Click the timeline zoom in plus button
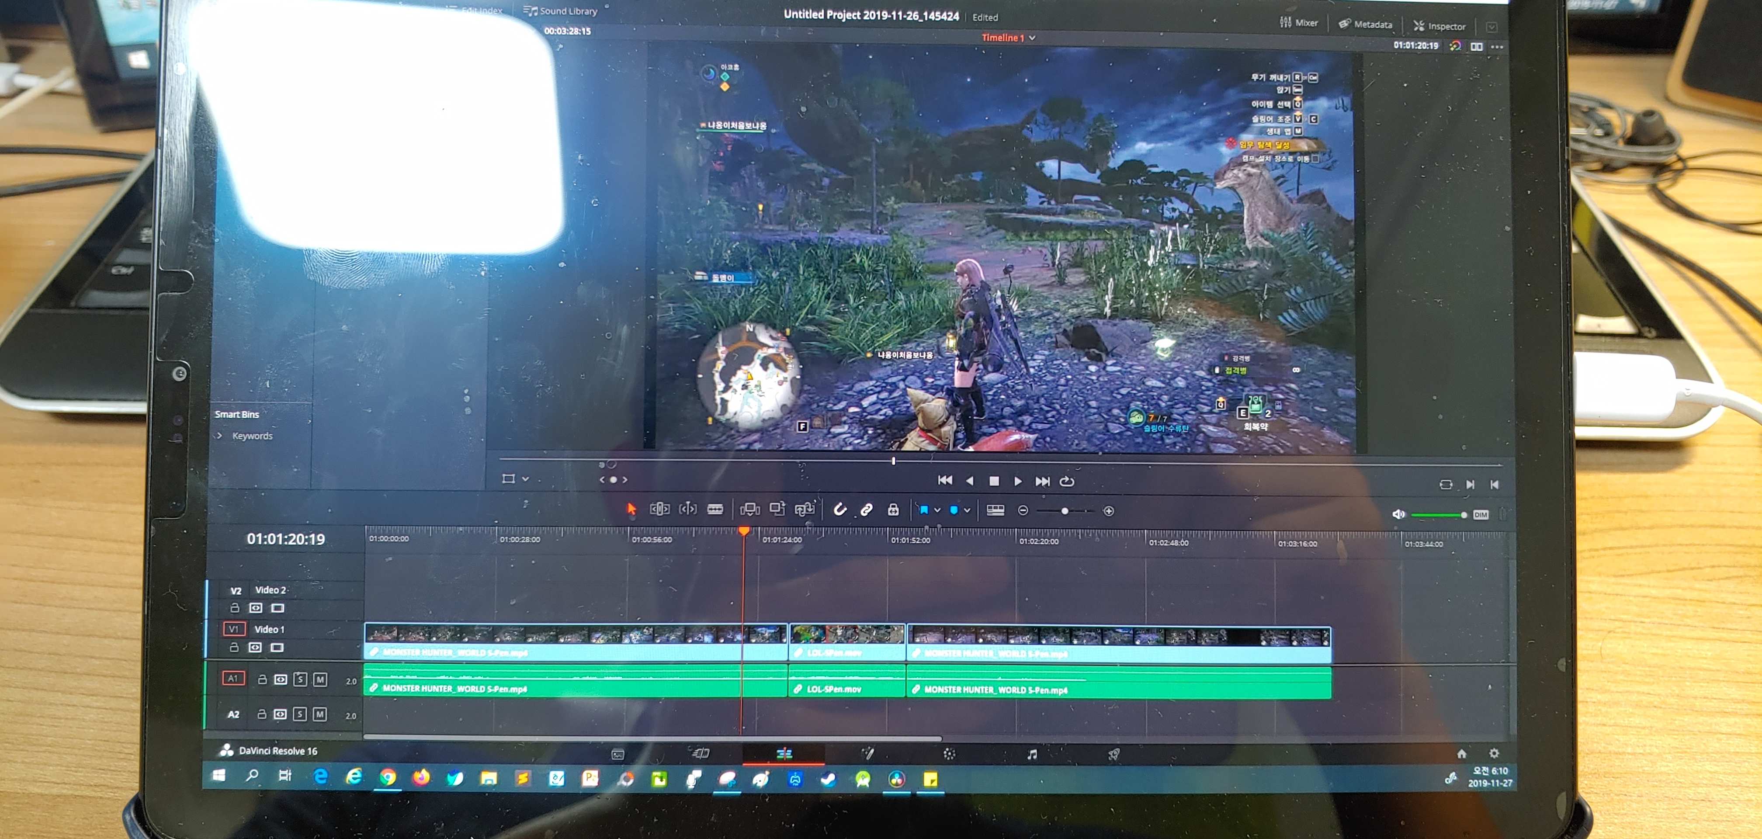Viewport: 1762px width, 839px height. (1109, 511)
